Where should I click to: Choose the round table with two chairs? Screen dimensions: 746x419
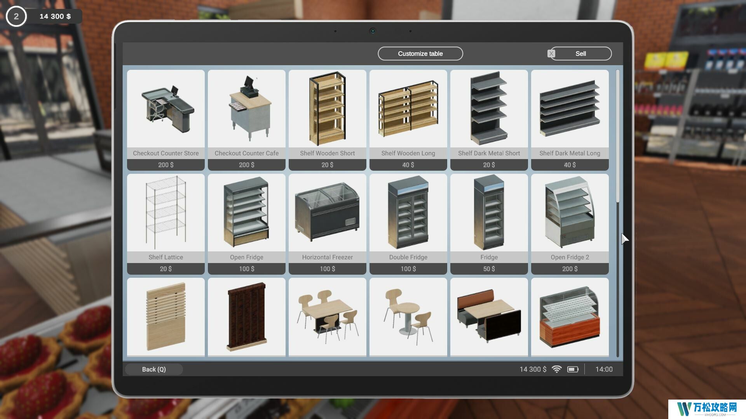coord(408,316)
